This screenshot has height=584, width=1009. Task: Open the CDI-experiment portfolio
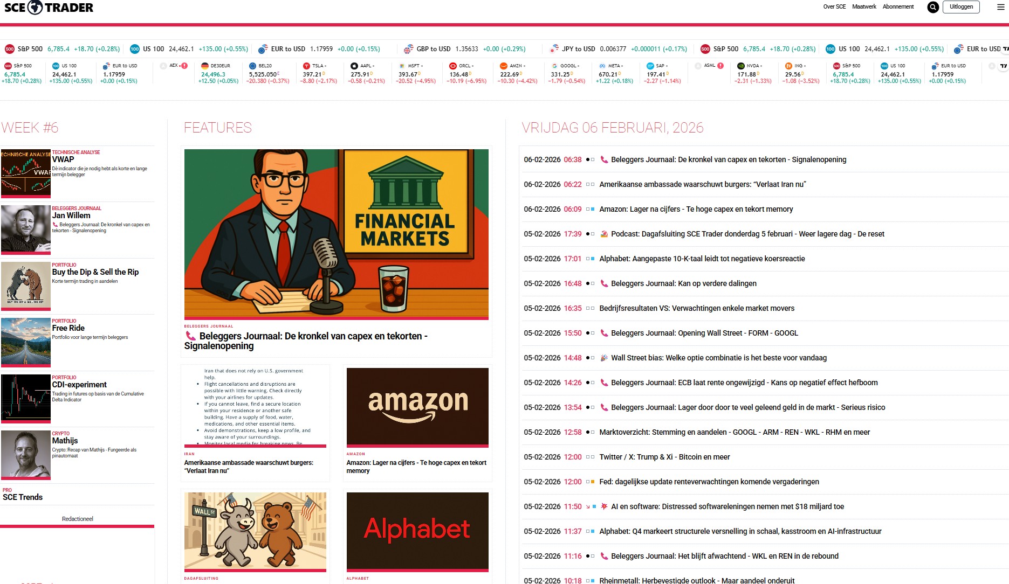pos(79,385)
